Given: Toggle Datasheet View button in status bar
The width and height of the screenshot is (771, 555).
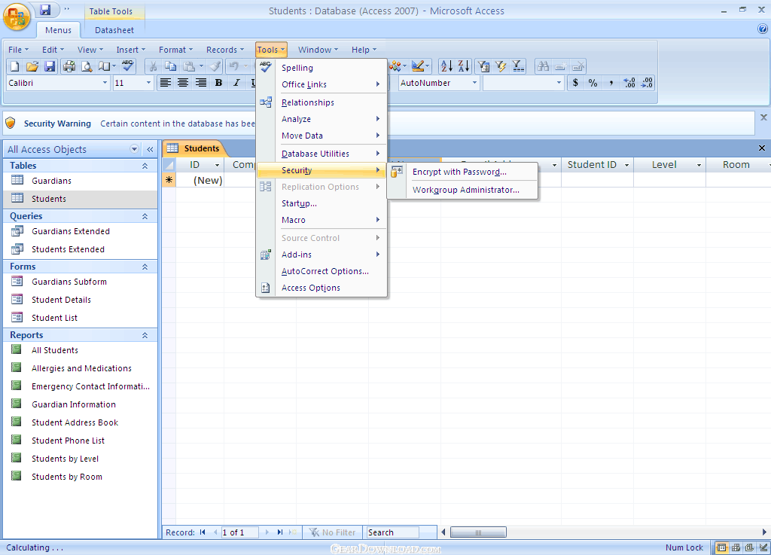Looking at the screenshot, I should [722, 547].
